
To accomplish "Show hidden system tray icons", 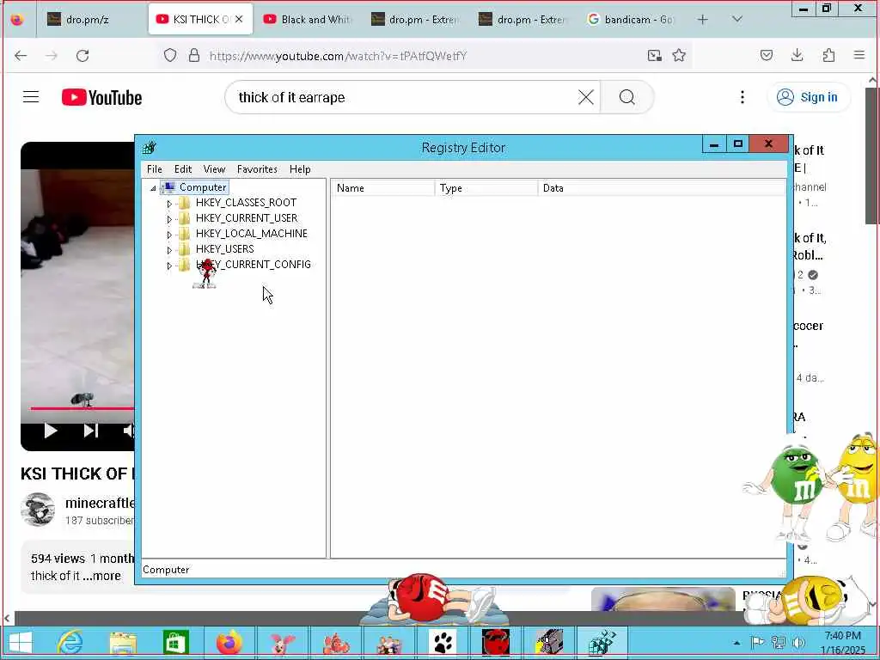I will tap(736, 643).
